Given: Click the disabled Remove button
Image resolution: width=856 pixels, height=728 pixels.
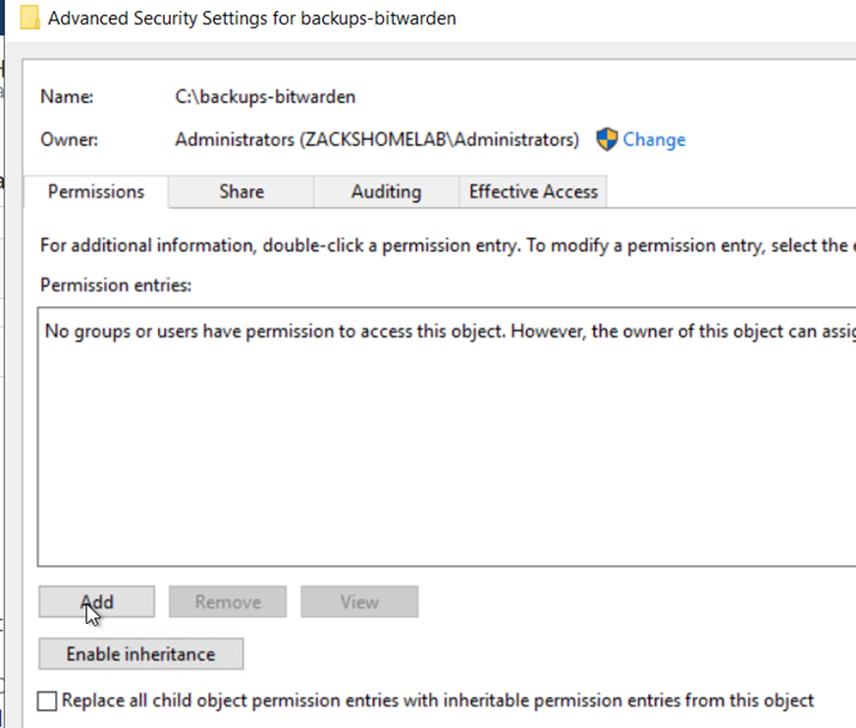Looking at the screenshot, I should pyautogui.click(x=228, y=602).
